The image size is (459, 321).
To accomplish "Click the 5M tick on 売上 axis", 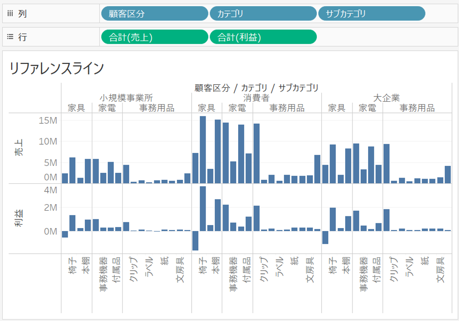I will pos(50,162).
